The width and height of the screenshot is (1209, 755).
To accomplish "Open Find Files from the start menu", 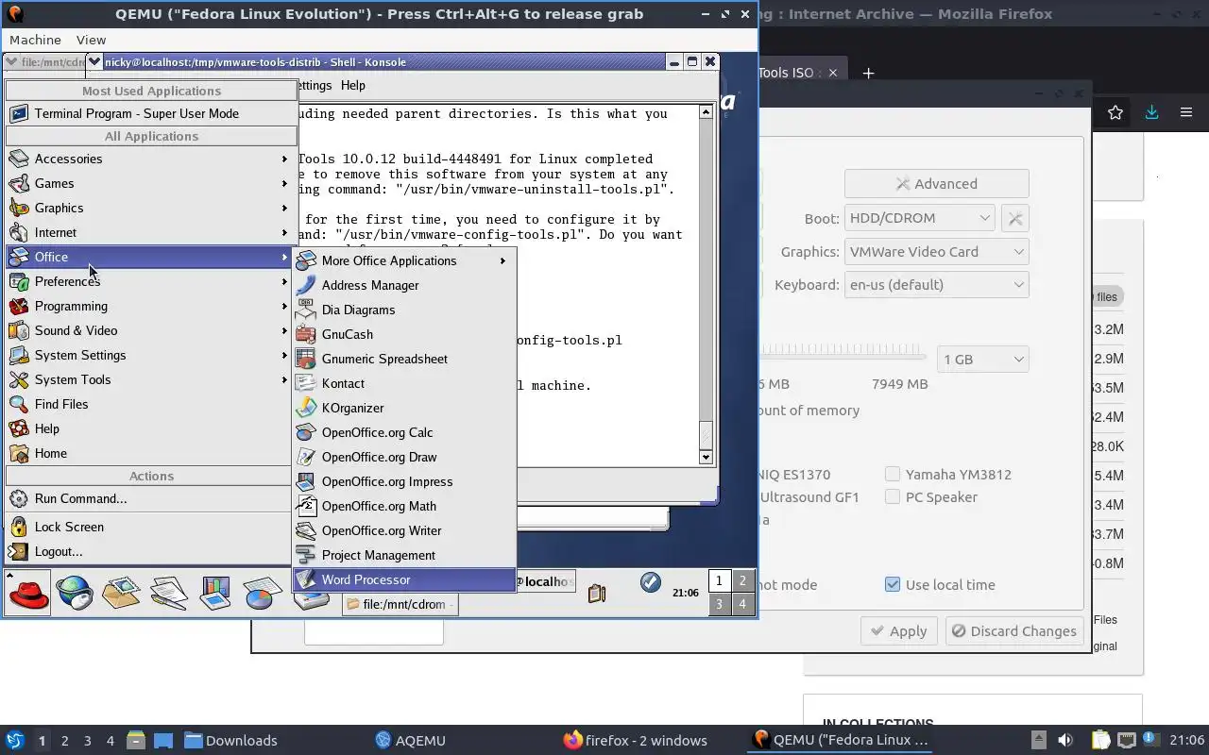I will (151, 404).
